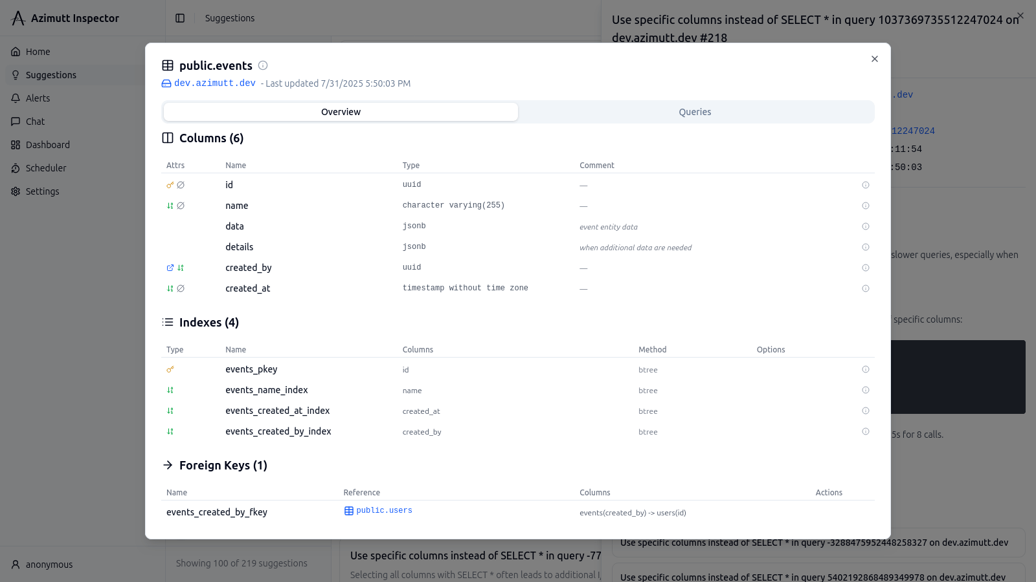Click the info icon for the data column
This screenshot has width=1036, height=582.
[866, 226]
